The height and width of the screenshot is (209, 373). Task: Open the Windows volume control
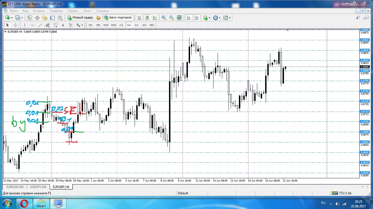click(338, 203)
